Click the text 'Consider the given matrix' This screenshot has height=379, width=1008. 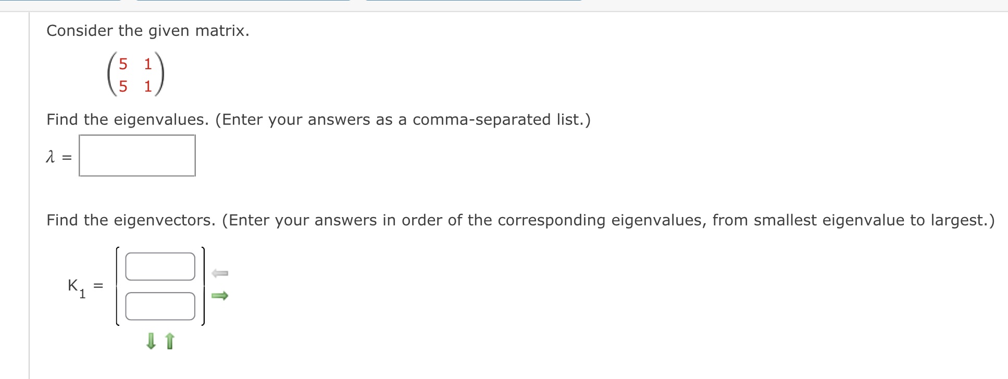click(x=147, y=31)
